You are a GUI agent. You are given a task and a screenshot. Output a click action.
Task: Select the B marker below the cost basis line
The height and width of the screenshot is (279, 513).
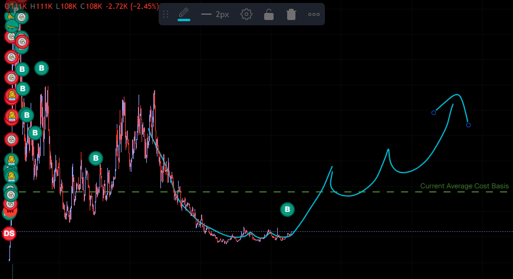click(287, 210)
